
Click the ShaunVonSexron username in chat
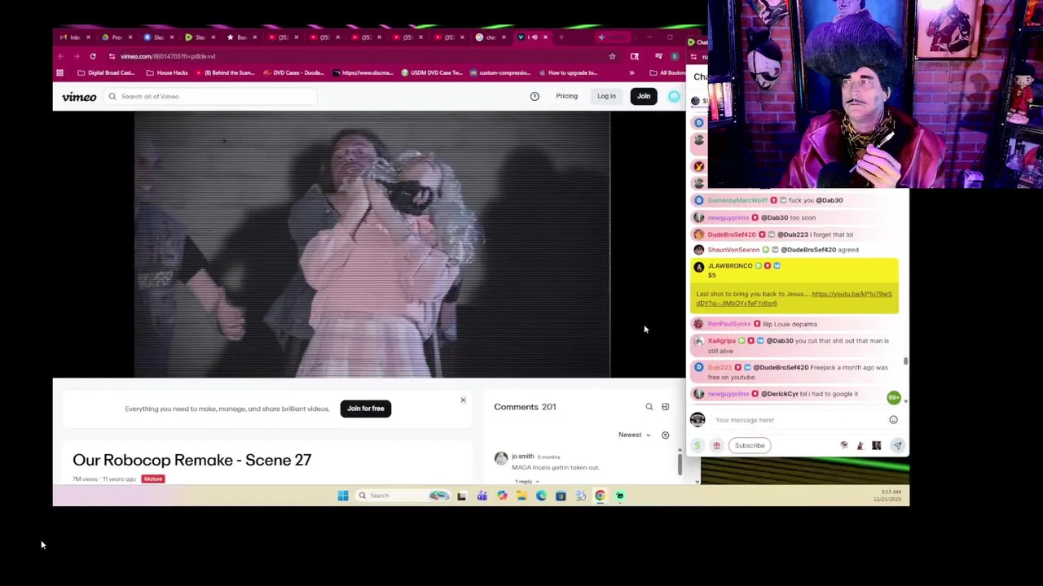tap(733, 250)
